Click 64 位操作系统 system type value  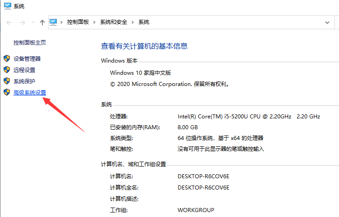tap(220, 138)
